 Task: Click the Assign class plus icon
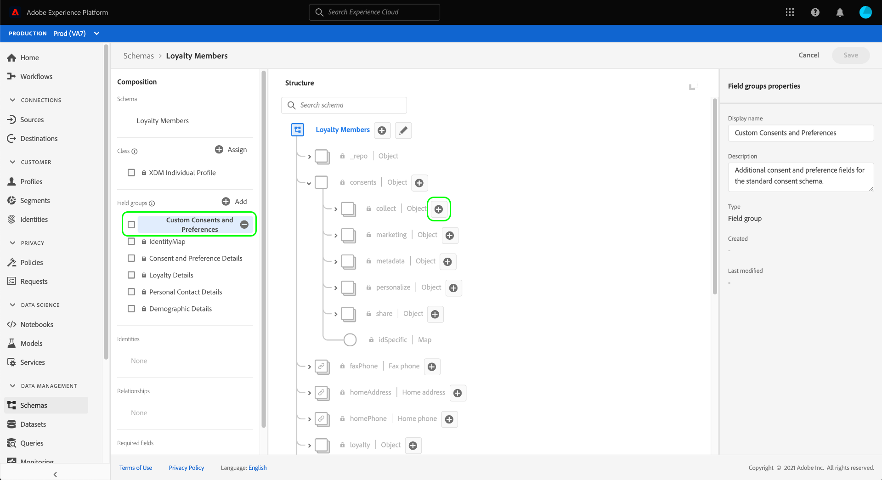[219, 149]
